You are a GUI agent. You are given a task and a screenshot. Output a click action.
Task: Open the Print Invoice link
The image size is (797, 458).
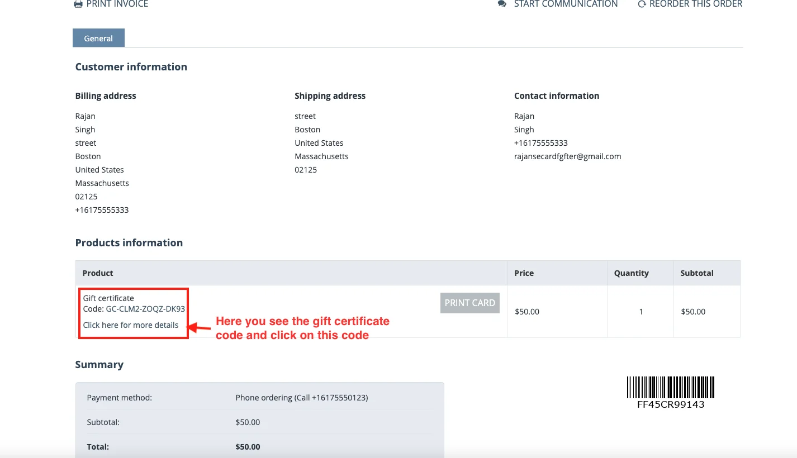(117, 4)
